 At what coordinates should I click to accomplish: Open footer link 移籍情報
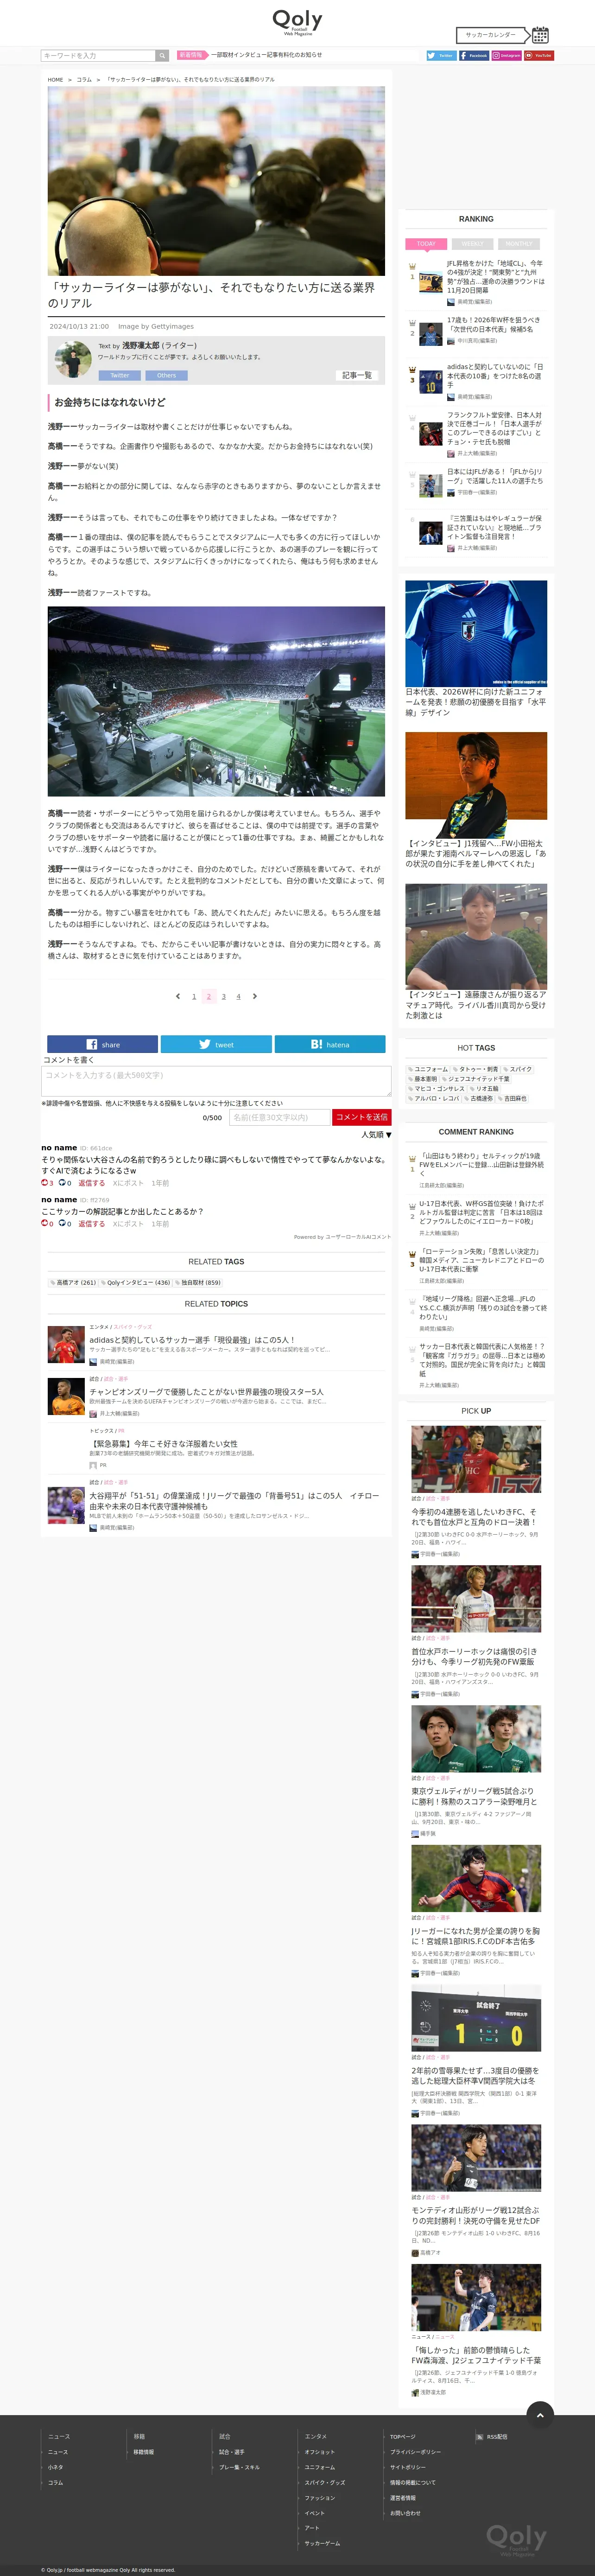click(144, 2452)
